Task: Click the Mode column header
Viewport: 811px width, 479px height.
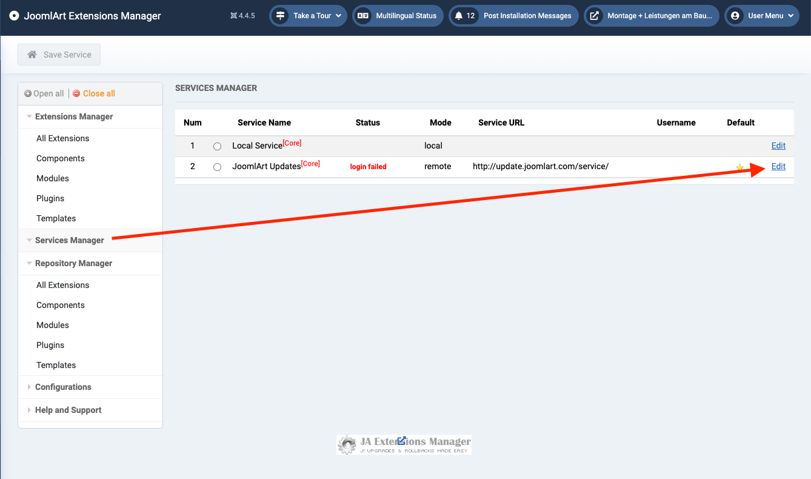Action: tap(441, 122)
